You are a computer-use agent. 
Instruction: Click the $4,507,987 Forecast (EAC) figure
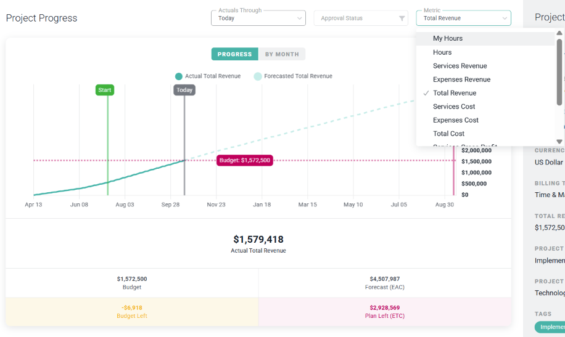click(x=384, y=279)
